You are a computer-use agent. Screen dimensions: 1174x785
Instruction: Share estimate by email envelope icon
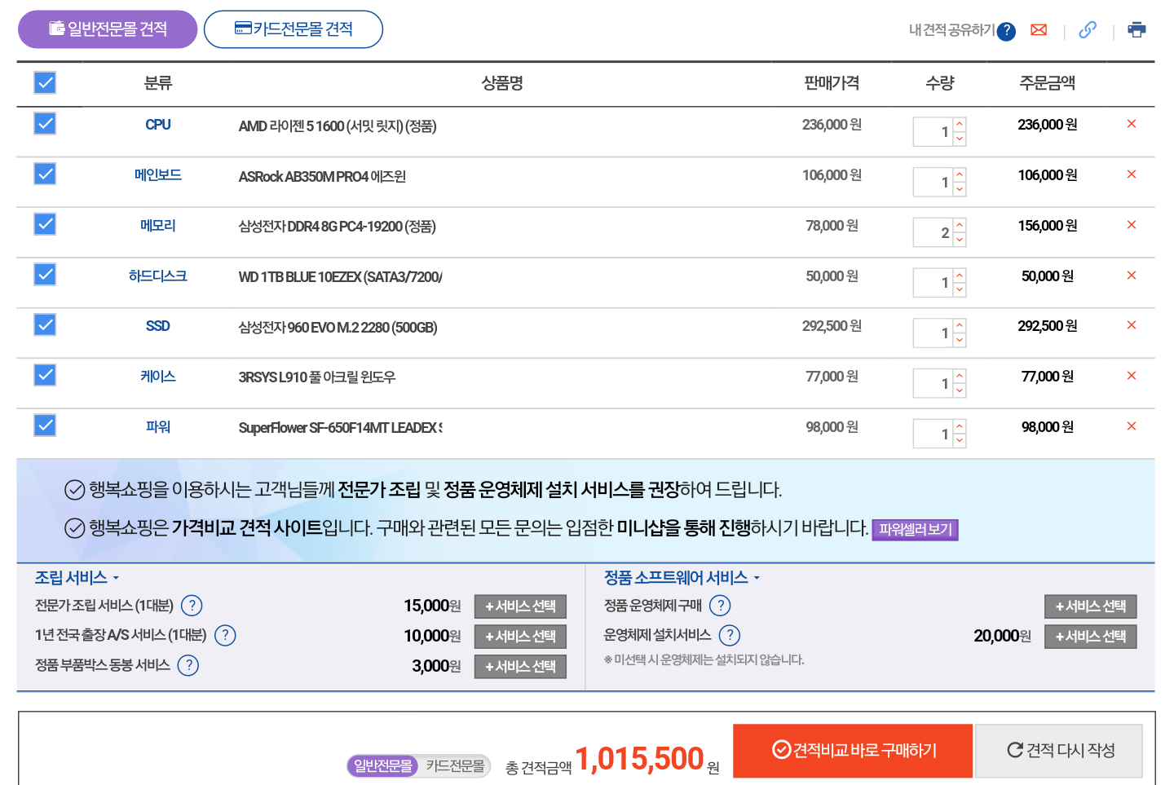1039,30
